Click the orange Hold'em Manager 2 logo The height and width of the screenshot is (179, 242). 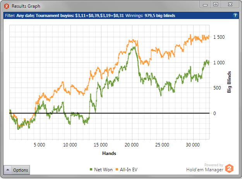pos(229,168)
